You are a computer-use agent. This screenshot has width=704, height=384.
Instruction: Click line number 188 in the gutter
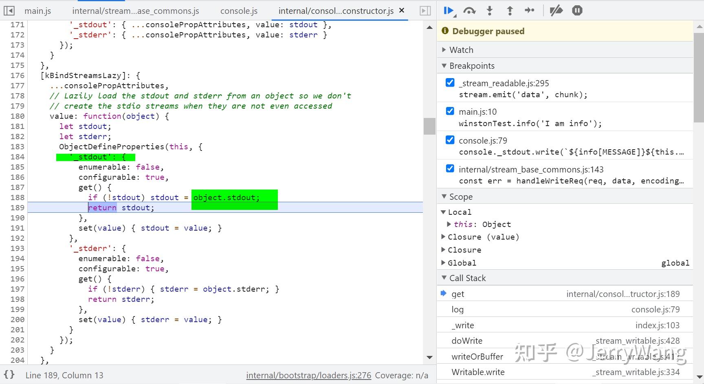click(x=17, y=197)
